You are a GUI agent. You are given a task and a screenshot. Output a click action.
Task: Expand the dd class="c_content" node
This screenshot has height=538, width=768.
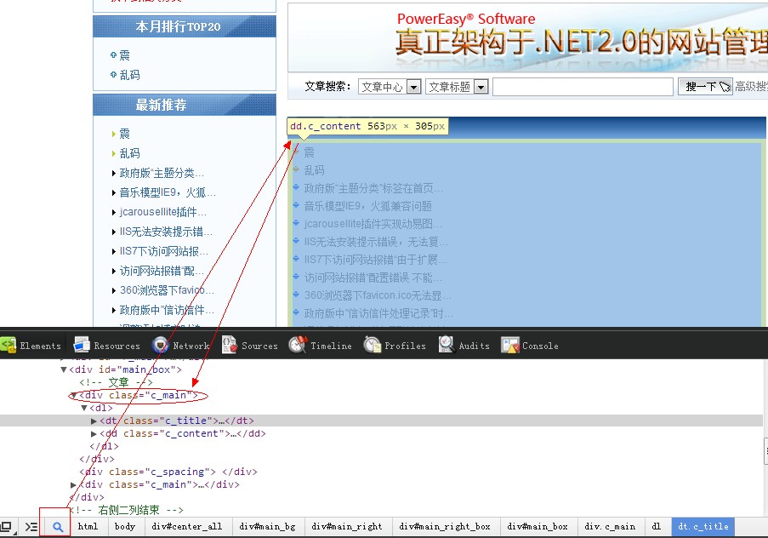pos(94,433)
